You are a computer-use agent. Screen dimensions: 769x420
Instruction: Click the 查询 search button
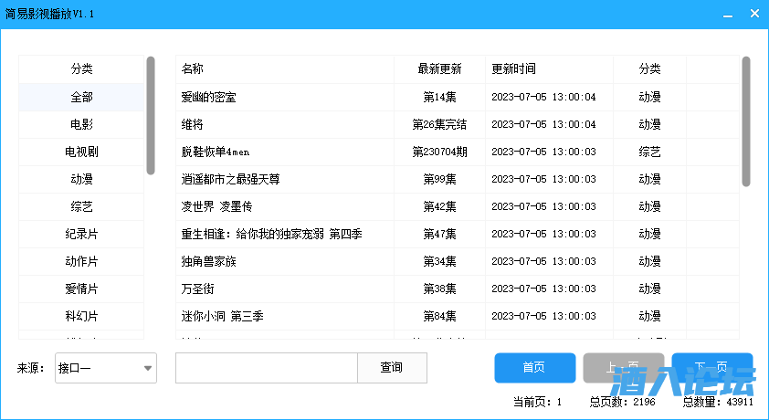(x=392, y=368)
